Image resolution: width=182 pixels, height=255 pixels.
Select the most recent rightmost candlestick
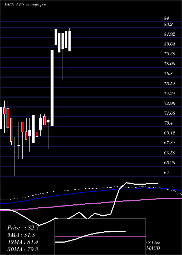coord(70,41)
